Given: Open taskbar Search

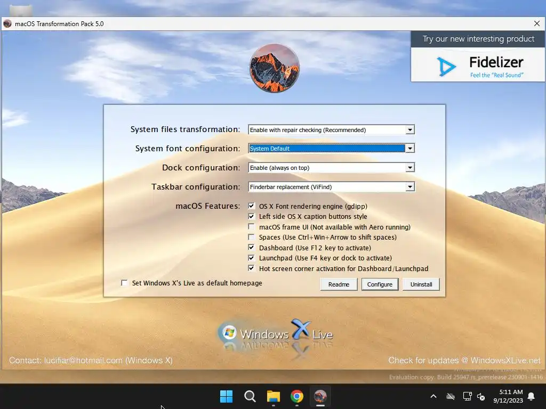Looking at the screenshot, I should click(250, 396).
